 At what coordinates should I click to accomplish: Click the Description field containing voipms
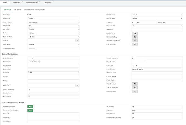(53, 18)
